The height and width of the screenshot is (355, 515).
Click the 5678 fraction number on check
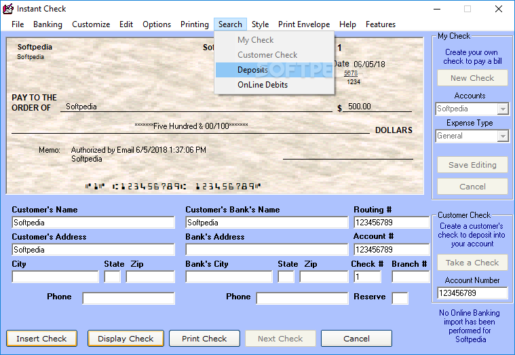[x=351, y=73]
